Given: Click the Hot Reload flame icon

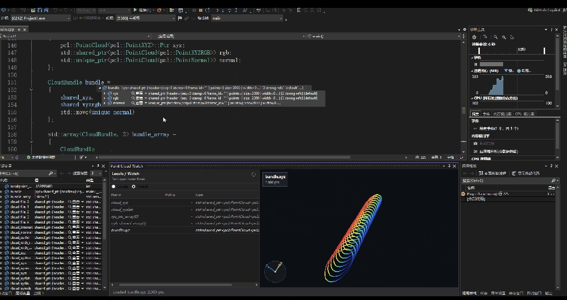Looking at the screenshot, I should tap(159, 10).
